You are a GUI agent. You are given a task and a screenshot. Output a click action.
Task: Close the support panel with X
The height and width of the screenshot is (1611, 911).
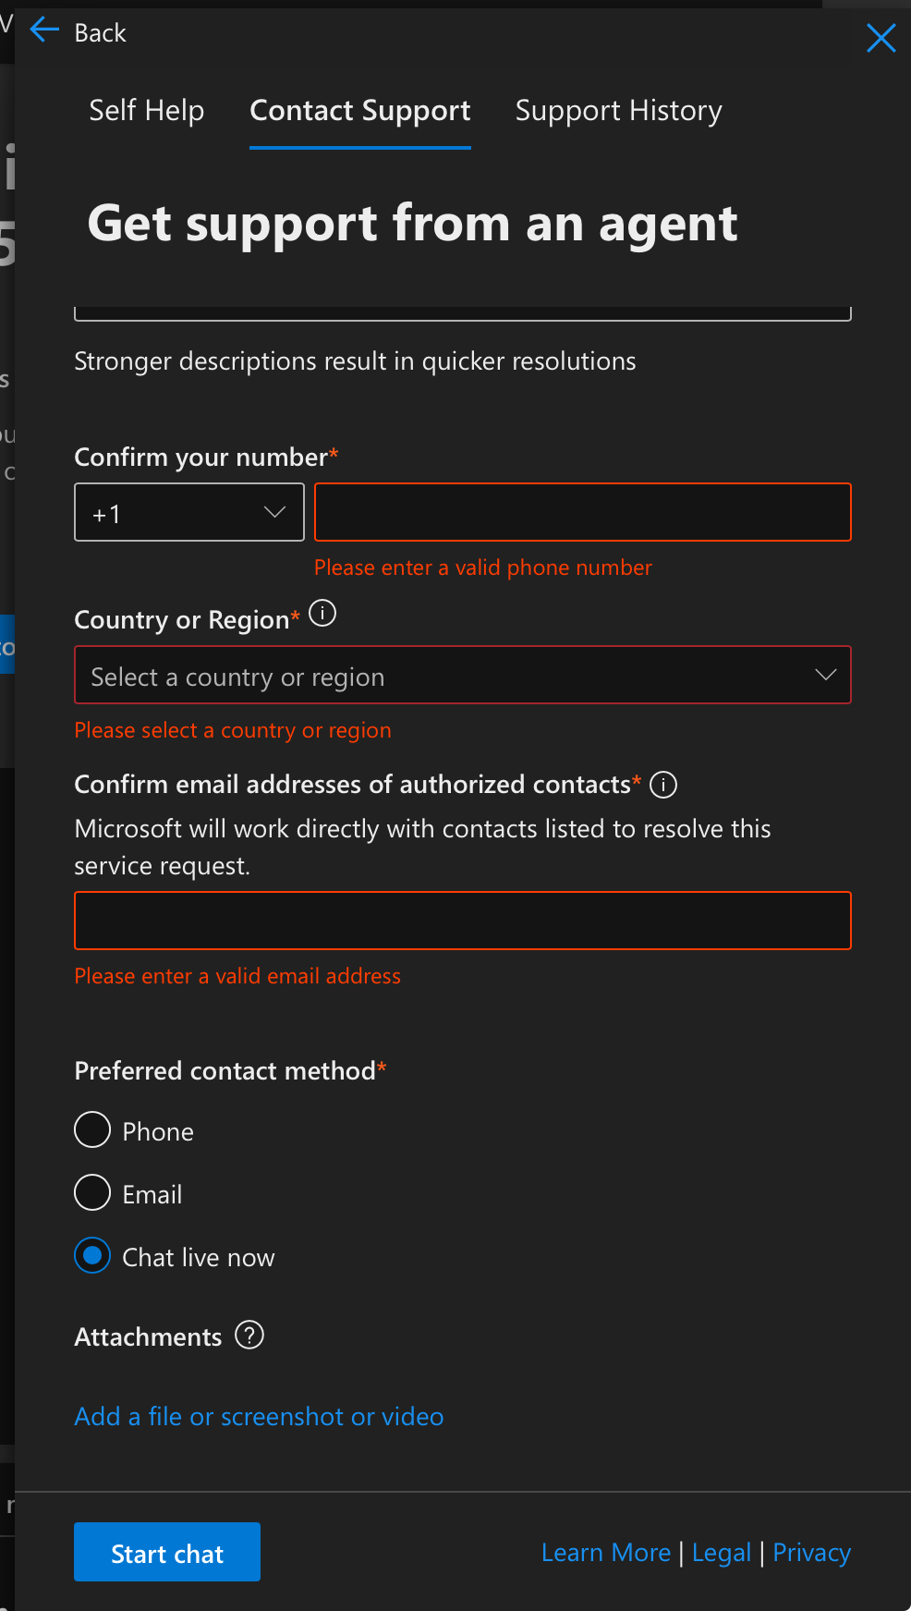[x=881, y=38]
